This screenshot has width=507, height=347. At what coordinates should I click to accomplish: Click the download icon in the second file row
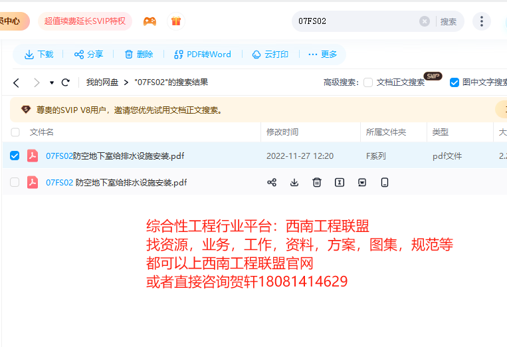tap(294, 182)
